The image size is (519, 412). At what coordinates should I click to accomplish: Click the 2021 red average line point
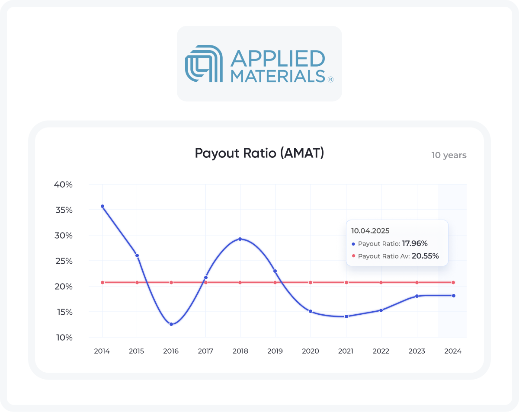pyautogui.click(x=346, y=282)
